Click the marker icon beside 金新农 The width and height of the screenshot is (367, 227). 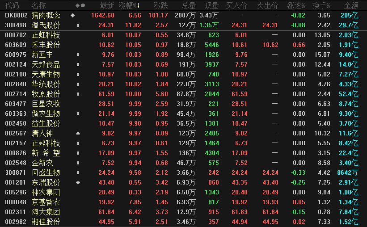[78, 163]
